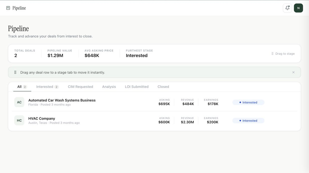Click the $200K earnings value
309x173 pixels.
[x=213, y=122]
